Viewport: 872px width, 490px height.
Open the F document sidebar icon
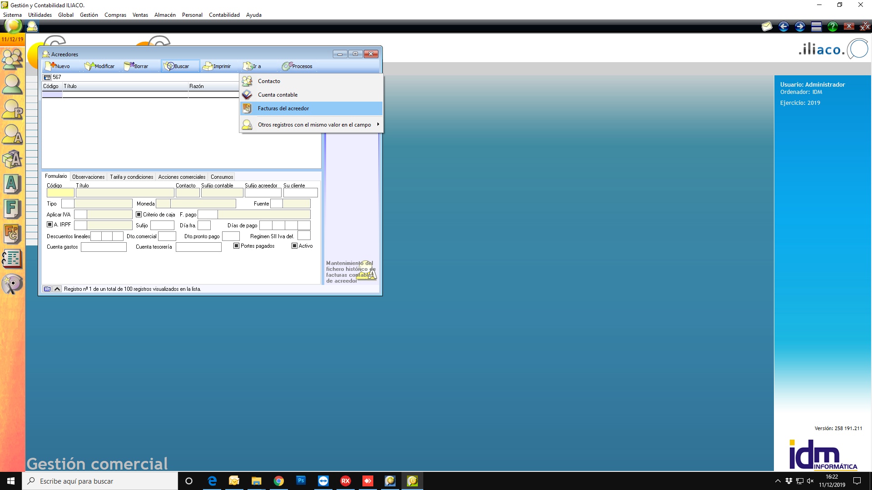pos(12,209)
